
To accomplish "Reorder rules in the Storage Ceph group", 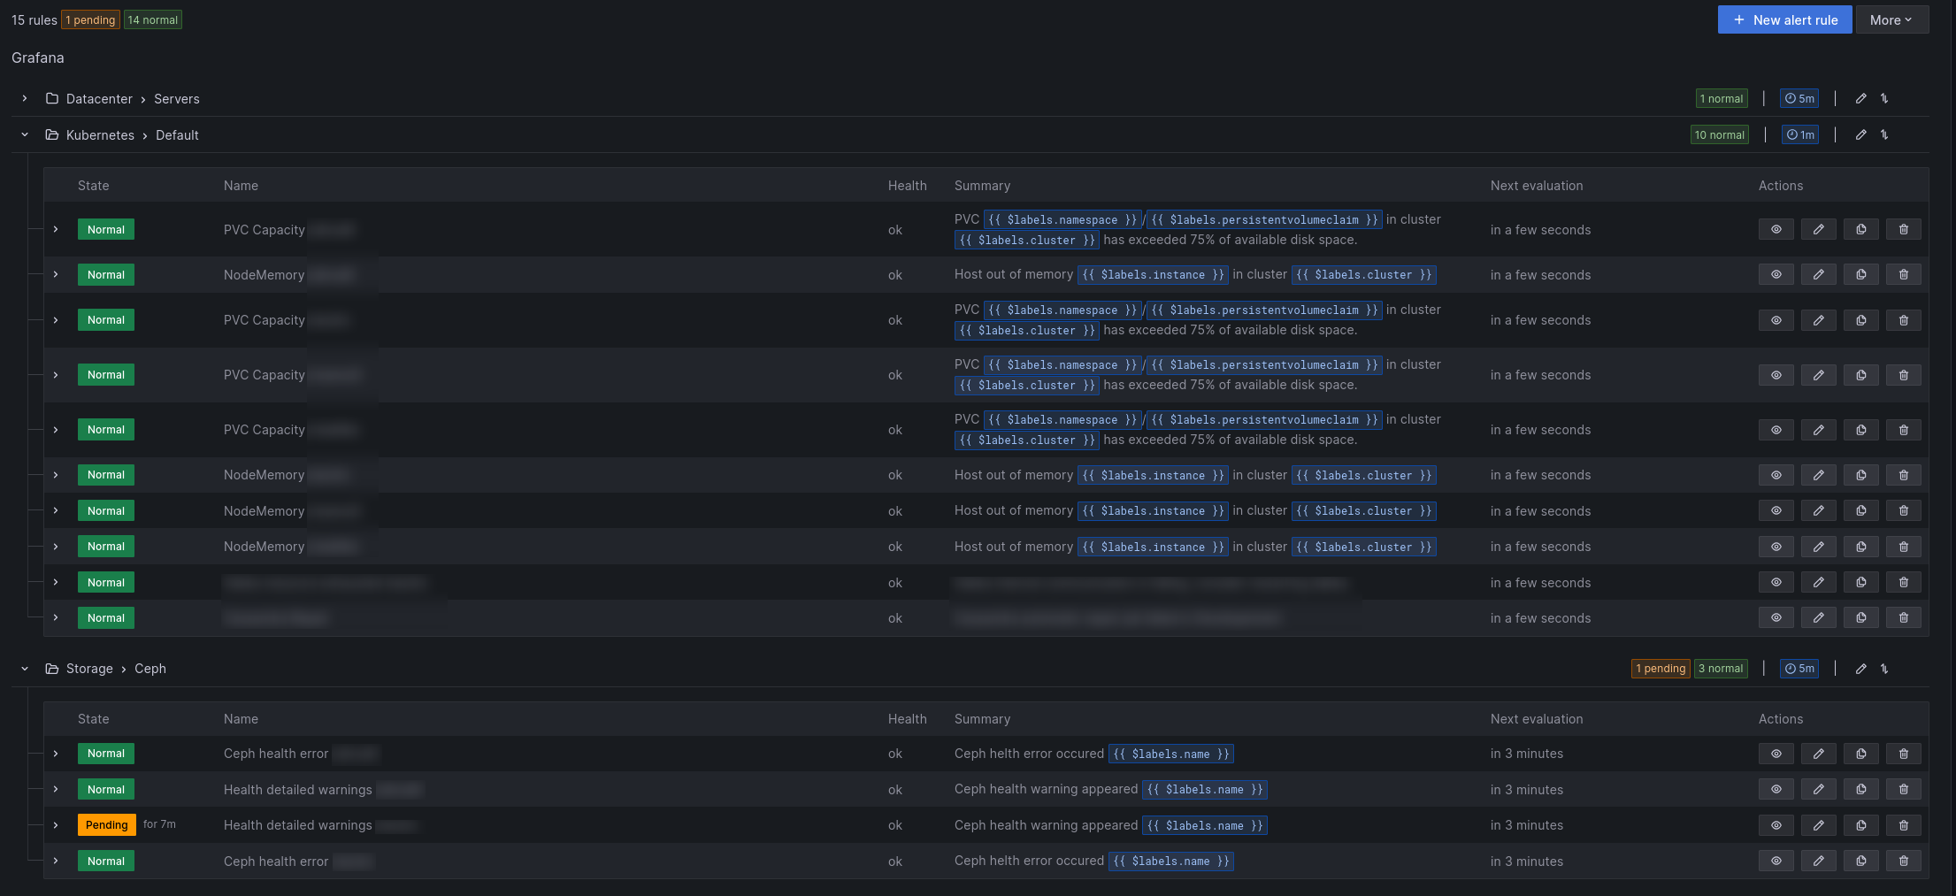I will tap(1885, 669).
